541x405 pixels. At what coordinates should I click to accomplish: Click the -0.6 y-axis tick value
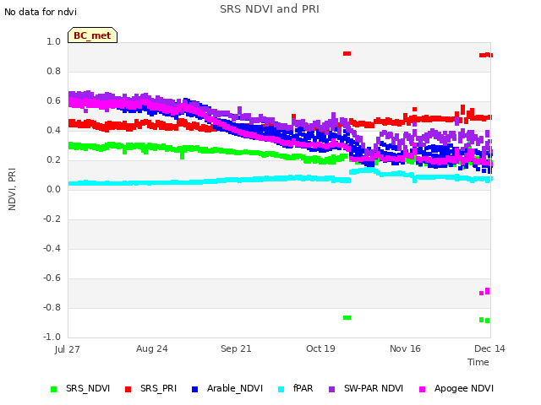tap(52, 278)
